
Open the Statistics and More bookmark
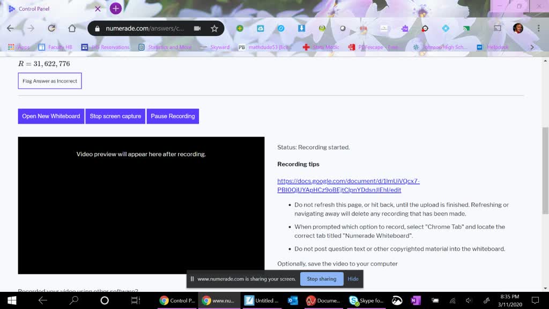pyautogui.click(x=165, y=47)
